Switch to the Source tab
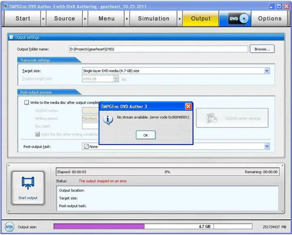 click(x=64, y=19)
